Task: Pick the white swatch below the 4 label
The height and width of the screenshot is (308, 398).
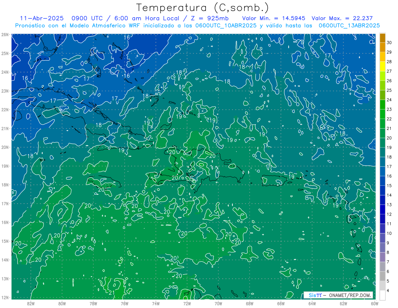Action: (382, 295)
